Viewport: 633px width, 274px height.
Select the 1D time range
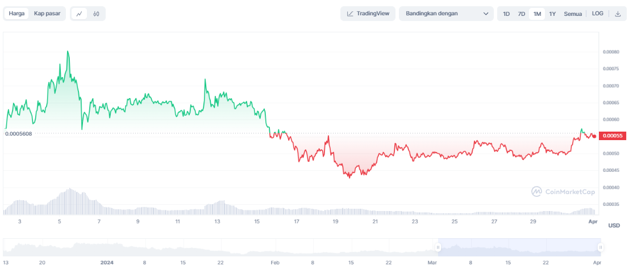[506, 14]
